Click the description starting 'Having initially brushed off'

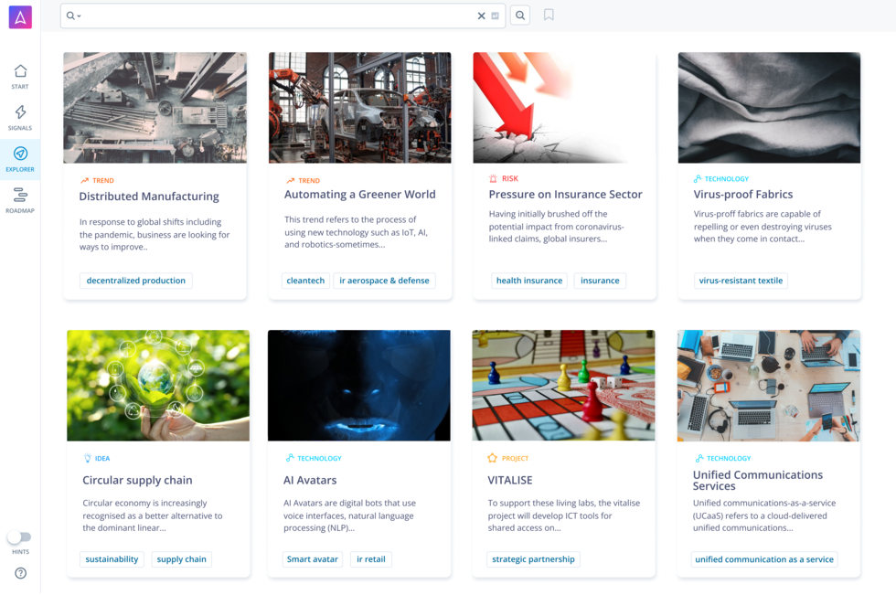pyautogui.click(x=556, y=226)
